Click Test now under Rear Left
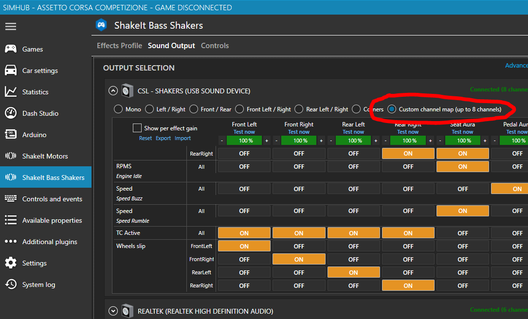 coord(353,132)
